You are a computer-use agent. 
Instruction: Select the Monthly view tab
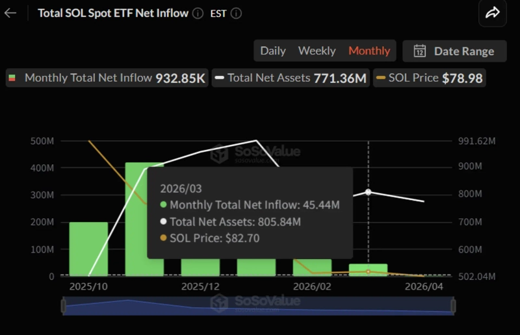[x=369, y=51]
